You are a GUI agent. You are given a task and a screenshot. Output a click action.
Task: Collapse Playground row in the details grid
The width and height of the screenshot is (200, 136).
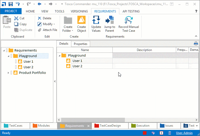pyautogui.click(x=59, y=56)
